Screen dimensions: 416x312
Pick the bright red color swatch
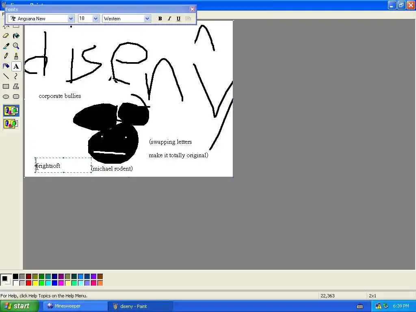click(x=29, y=283)
